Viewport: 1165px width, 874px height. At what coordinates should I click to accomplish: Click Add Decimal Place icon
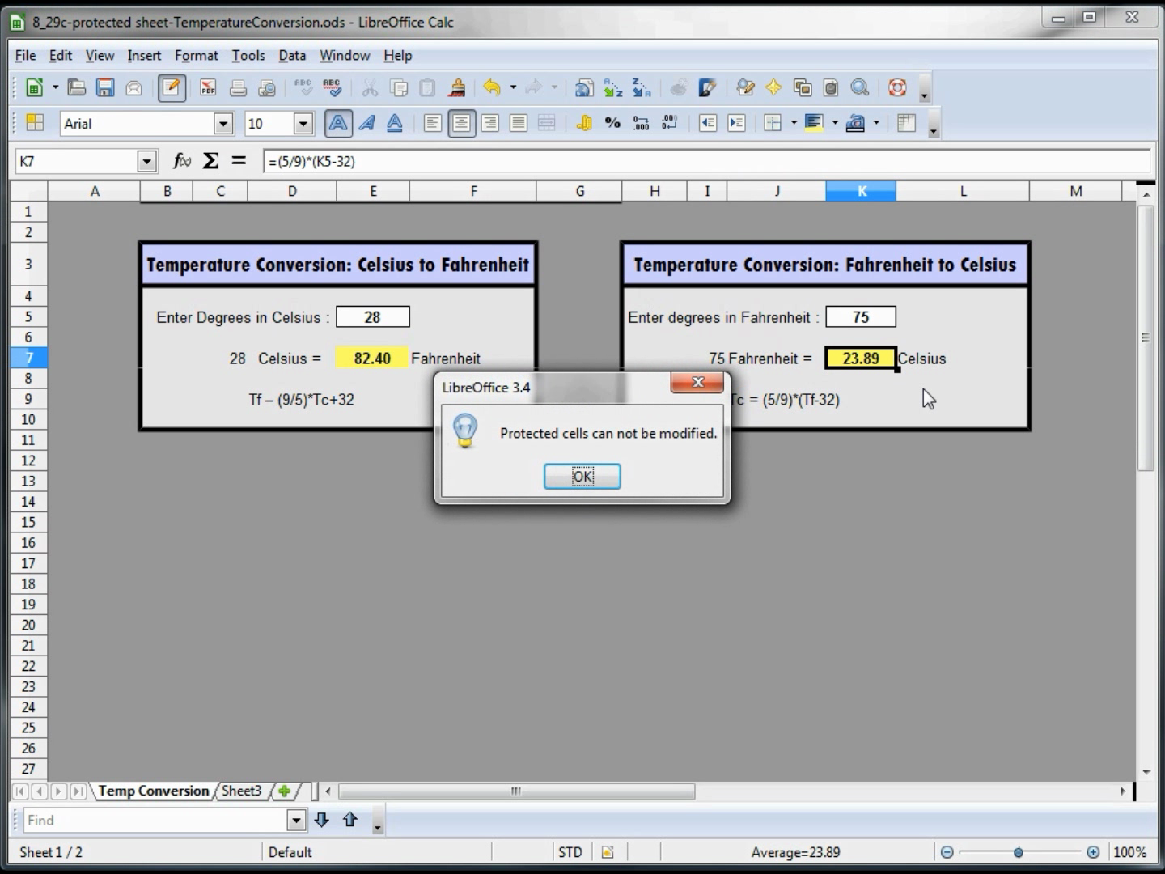click(x=642, y=123)
